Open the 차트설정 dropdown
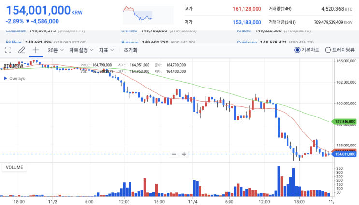This screenshot has height=205, width=359. (81, 50)
